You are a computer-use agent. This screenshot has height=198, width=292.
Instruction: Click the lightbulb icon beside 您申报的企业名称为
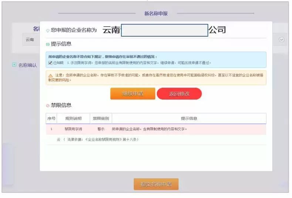(x=48, y=30)
